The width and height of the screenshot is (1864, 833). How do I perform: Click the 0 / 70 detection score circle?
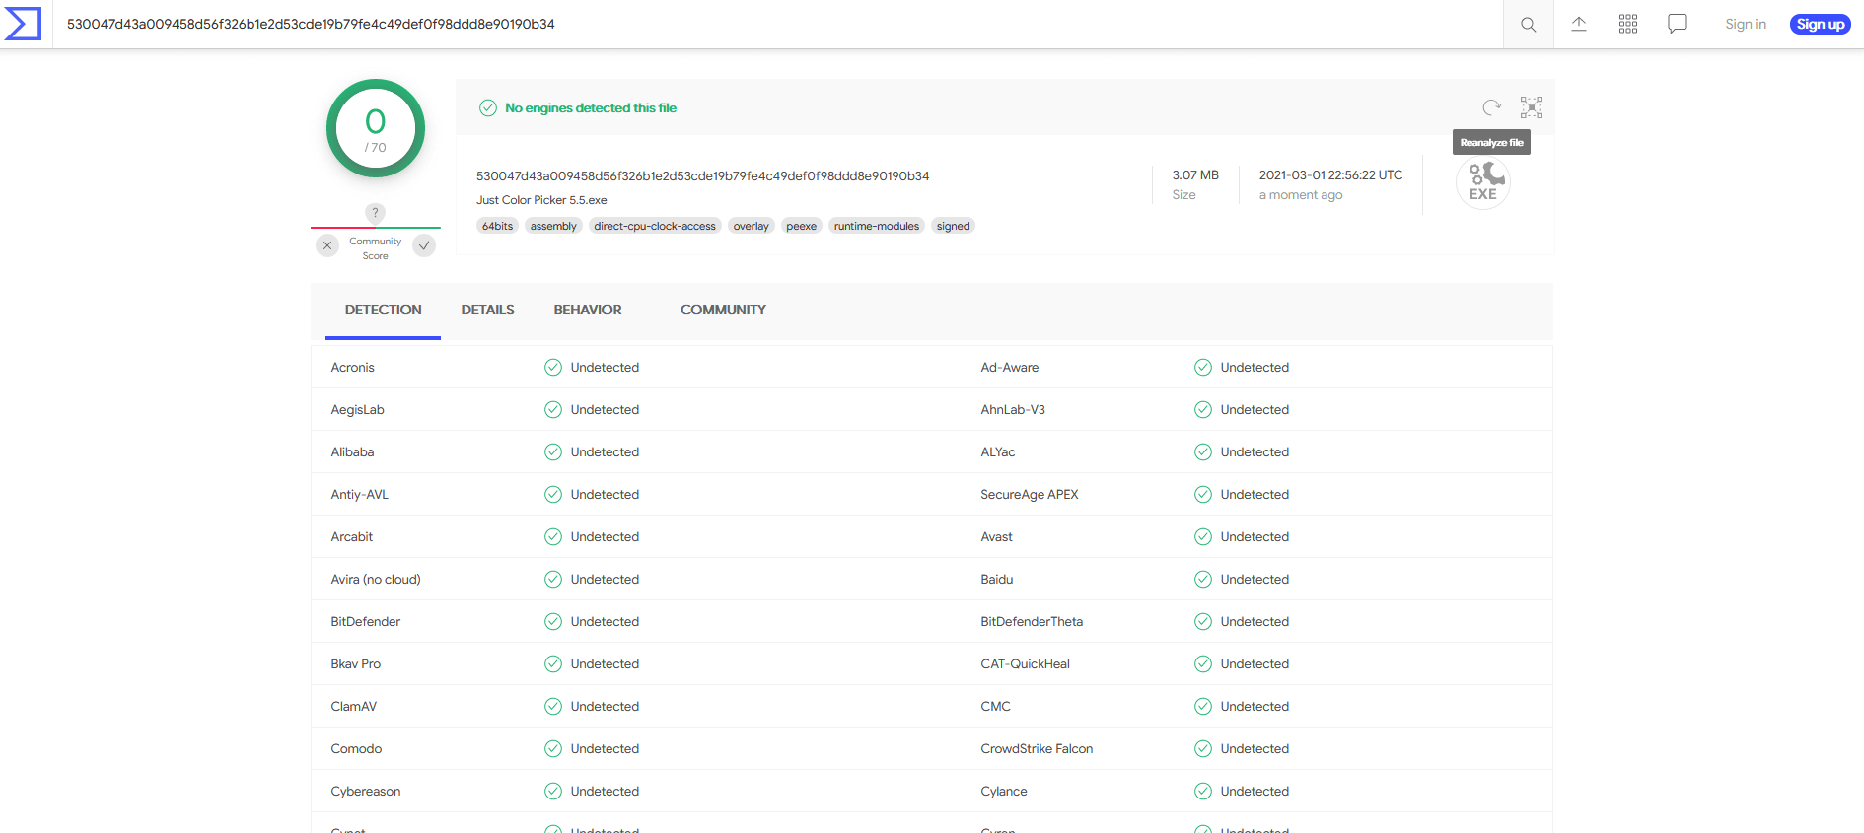(x=376, y=128)
